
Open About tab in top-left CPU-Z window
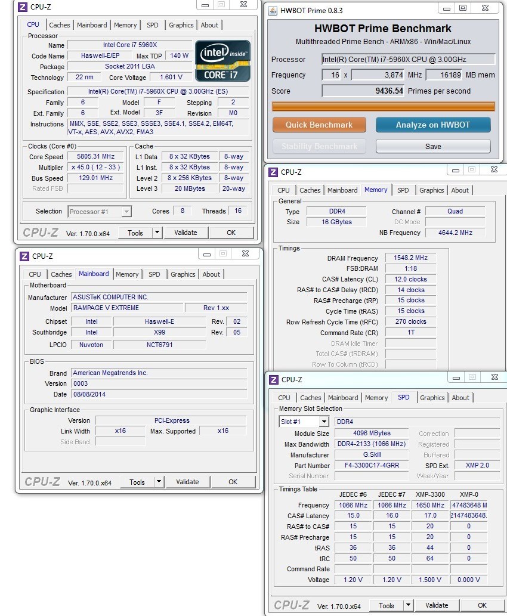[x=209, y=25]
